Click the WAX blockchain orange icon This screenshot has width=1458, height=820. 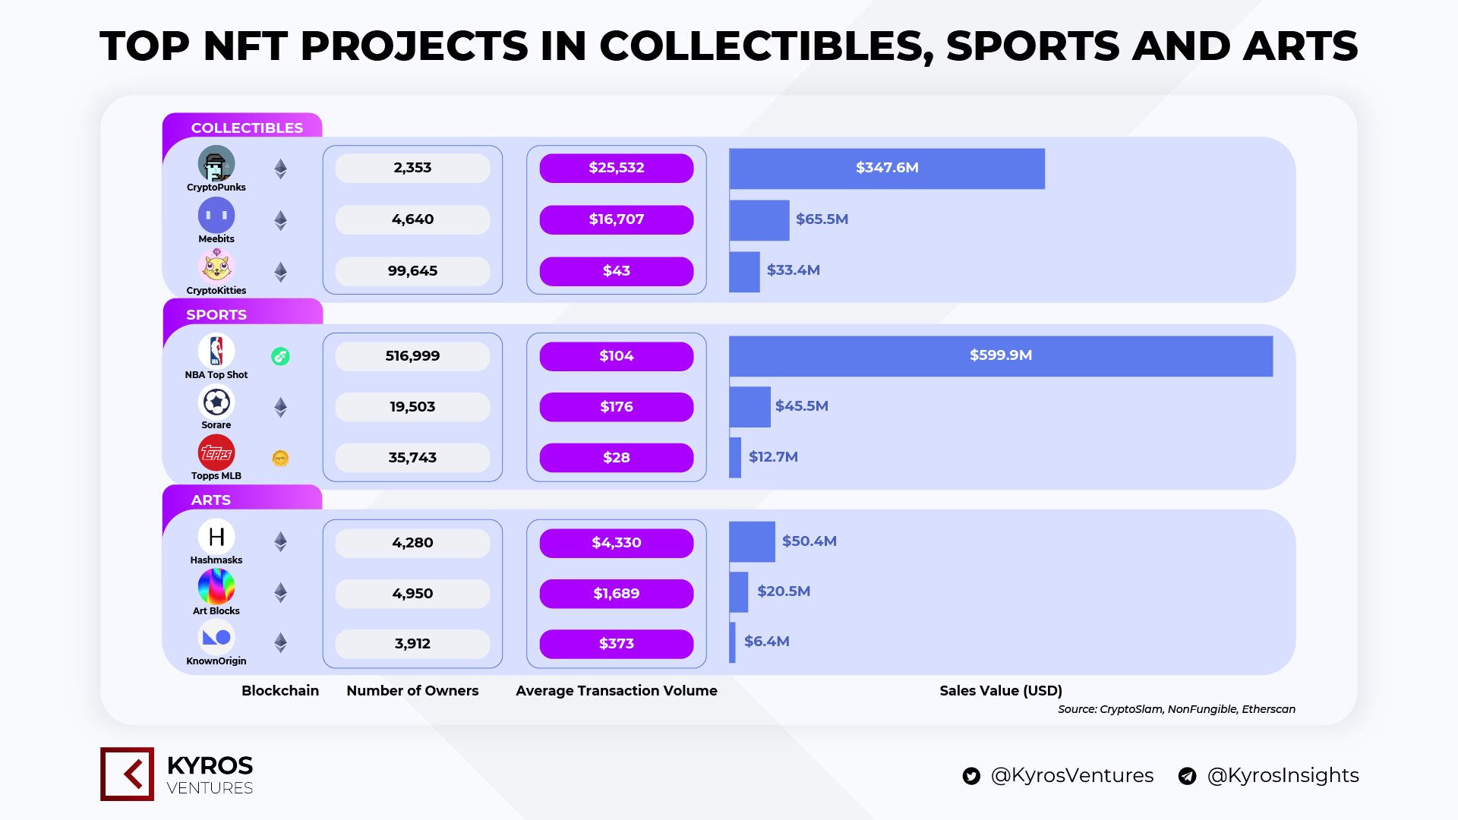pyautogui.click(x=280, y=458)
